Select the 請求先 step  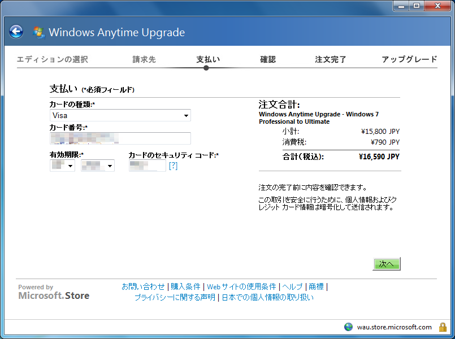point(144,59)
